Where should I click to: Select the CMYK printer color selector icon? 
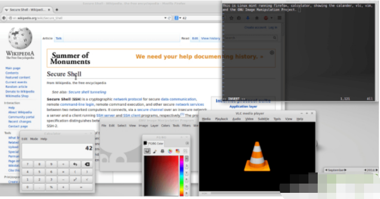(162, 151)
